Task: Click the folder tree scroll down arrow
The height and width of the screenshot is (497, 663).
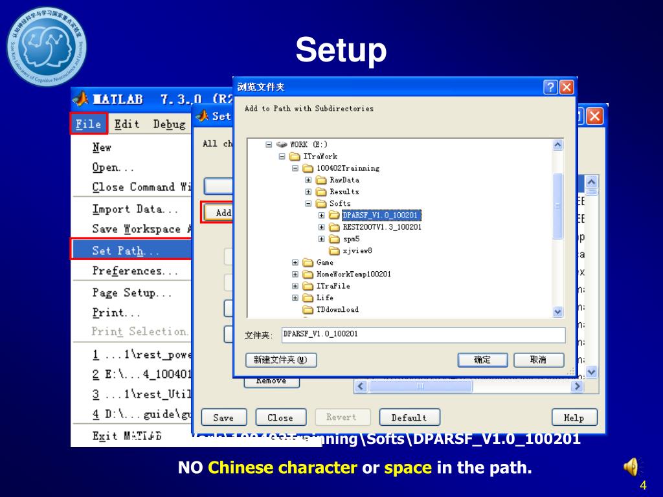Action: point(558,312)
